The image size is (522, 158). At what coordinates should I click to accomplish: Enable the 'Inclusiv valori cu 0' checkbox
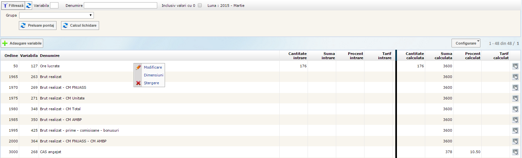tap(200, 5)
